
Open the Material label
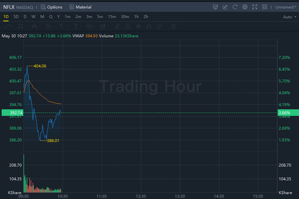click(84, 7)
